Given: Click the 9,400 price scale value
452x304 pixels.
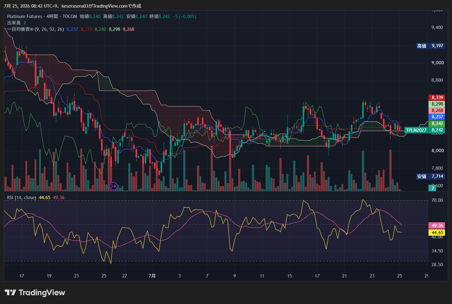Looking at the screenshot, I should [x=437, y=28].
